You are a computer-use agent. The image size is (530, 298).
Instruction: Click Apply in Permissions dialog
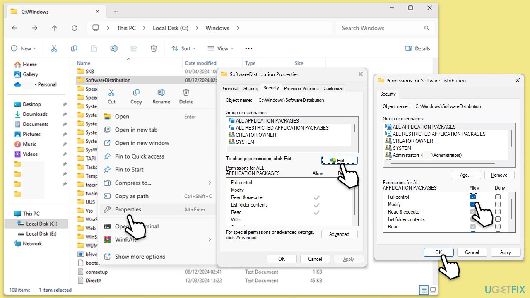(506, 252)
